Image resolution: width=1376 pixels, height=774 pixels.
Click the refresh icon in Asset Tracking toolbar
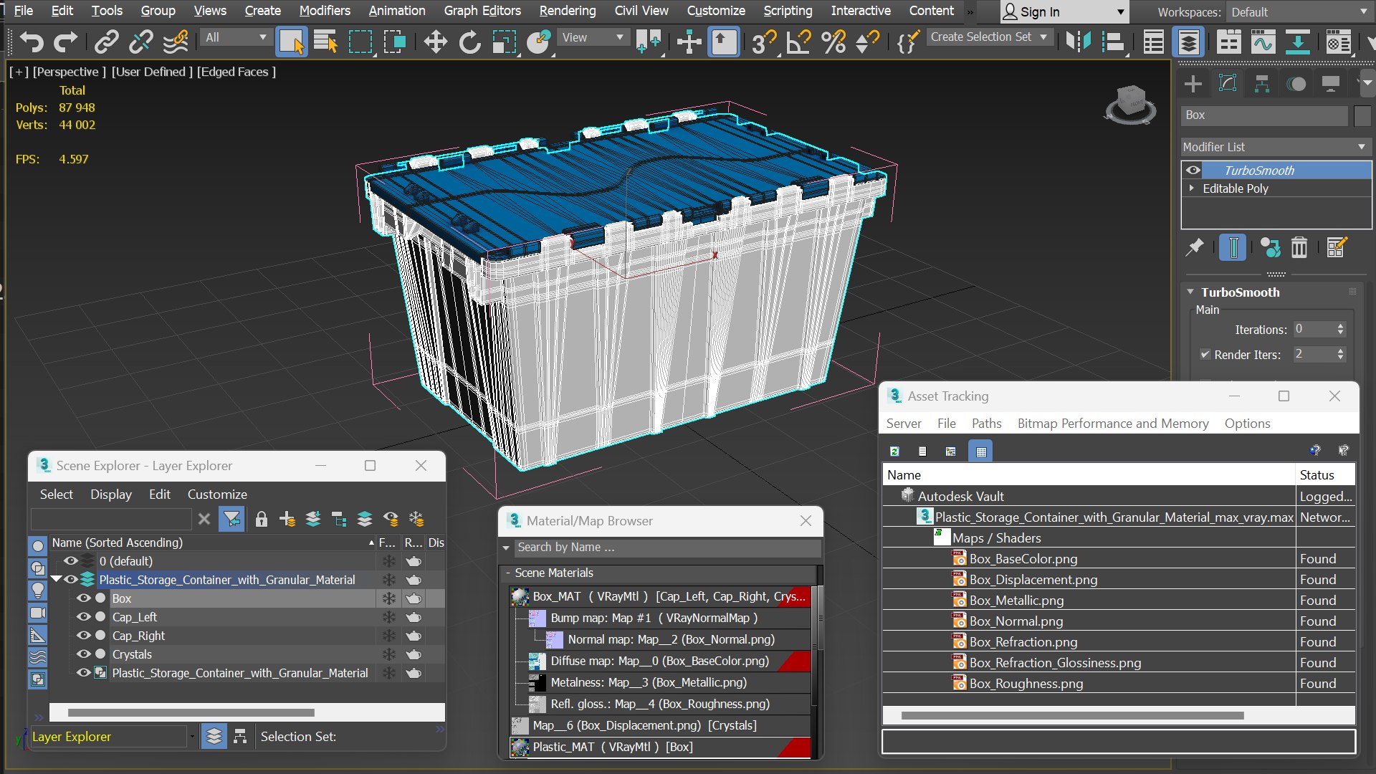[894, 451]
